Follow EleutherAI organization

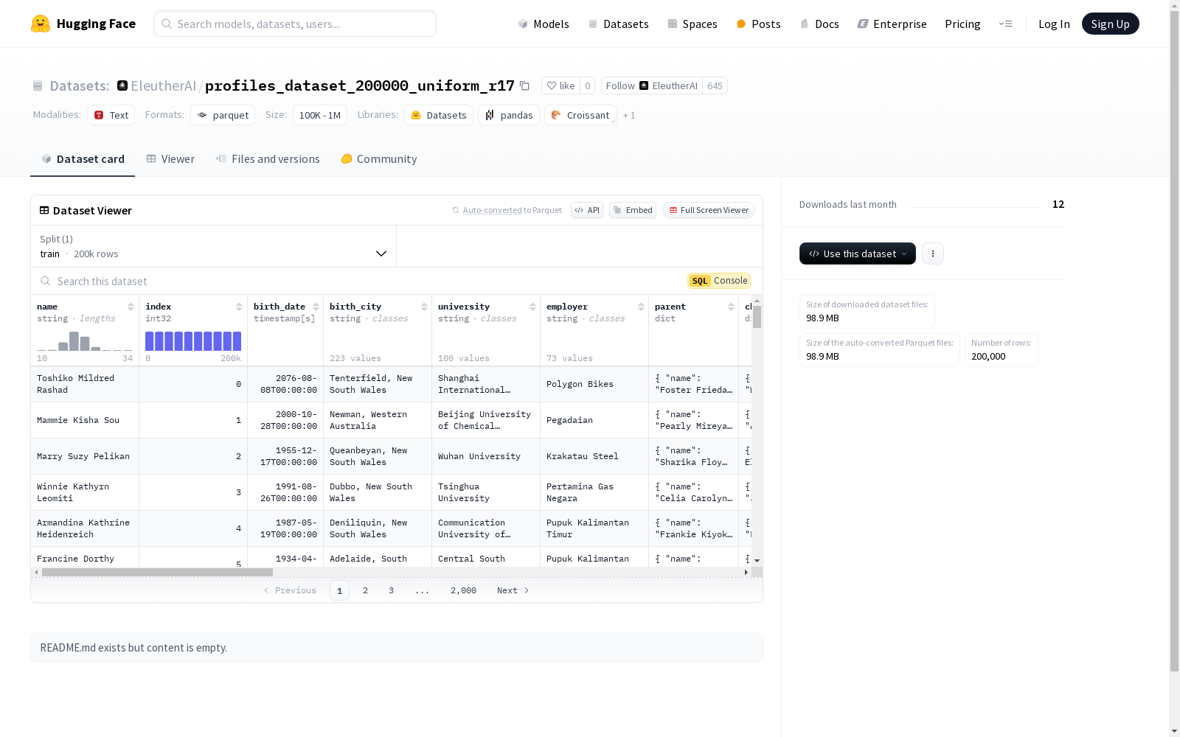(x=652, y=85)
